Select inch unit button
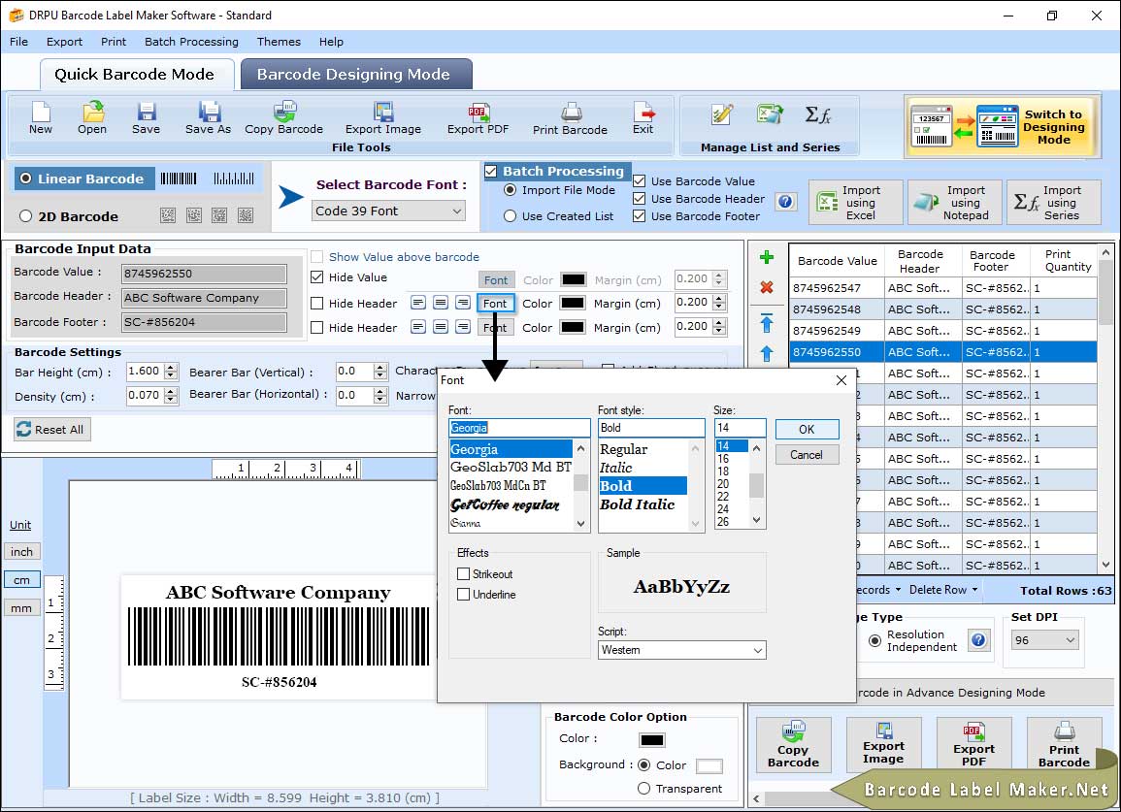The image size is (1121, 812). pos(21,552)
